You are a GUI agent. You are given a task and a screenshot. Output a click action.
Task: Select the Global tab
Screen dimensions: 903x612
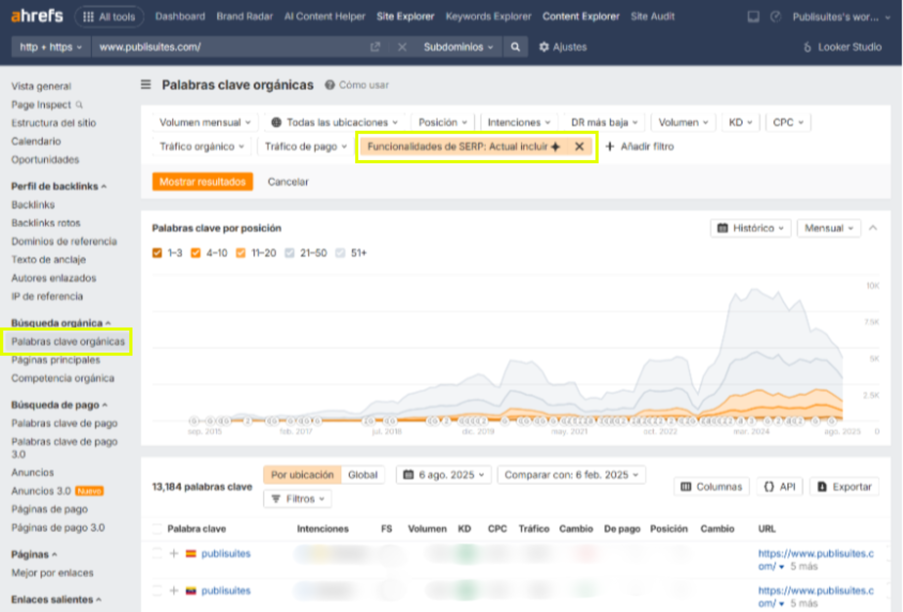(x=363, y=475)
